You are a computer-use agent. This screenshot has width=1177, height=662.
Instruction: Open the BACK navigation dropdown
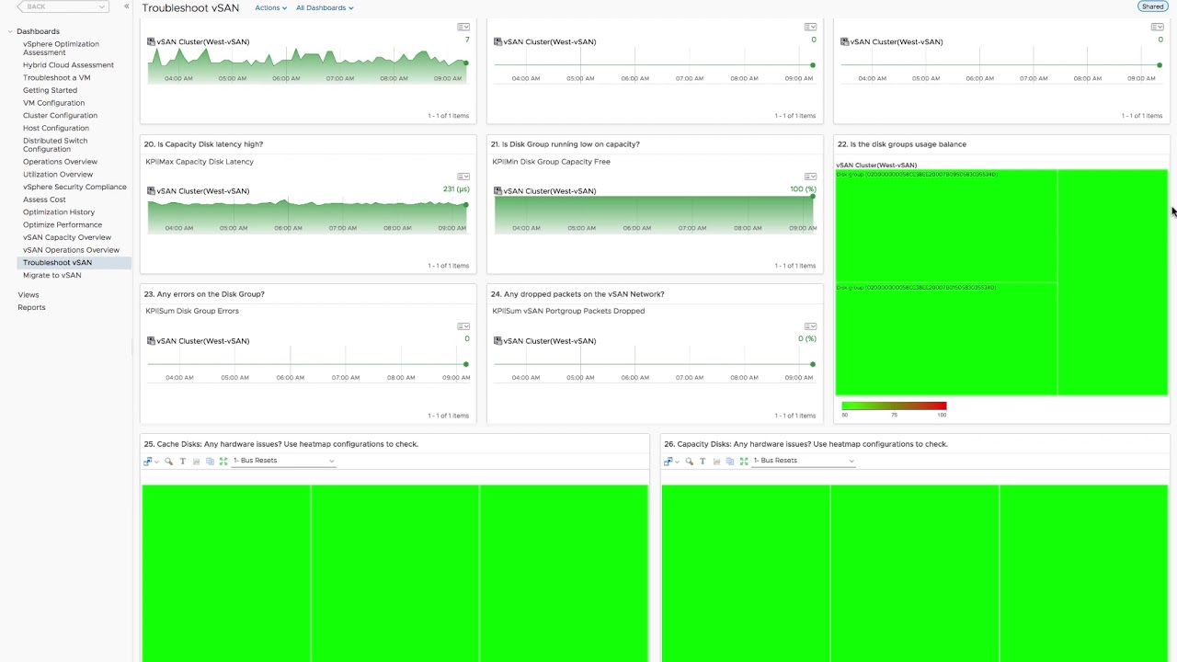pos(101,6)
